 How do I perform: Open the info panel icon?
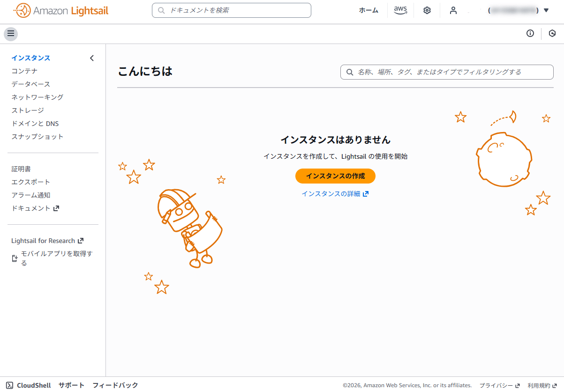coord(530,33)
